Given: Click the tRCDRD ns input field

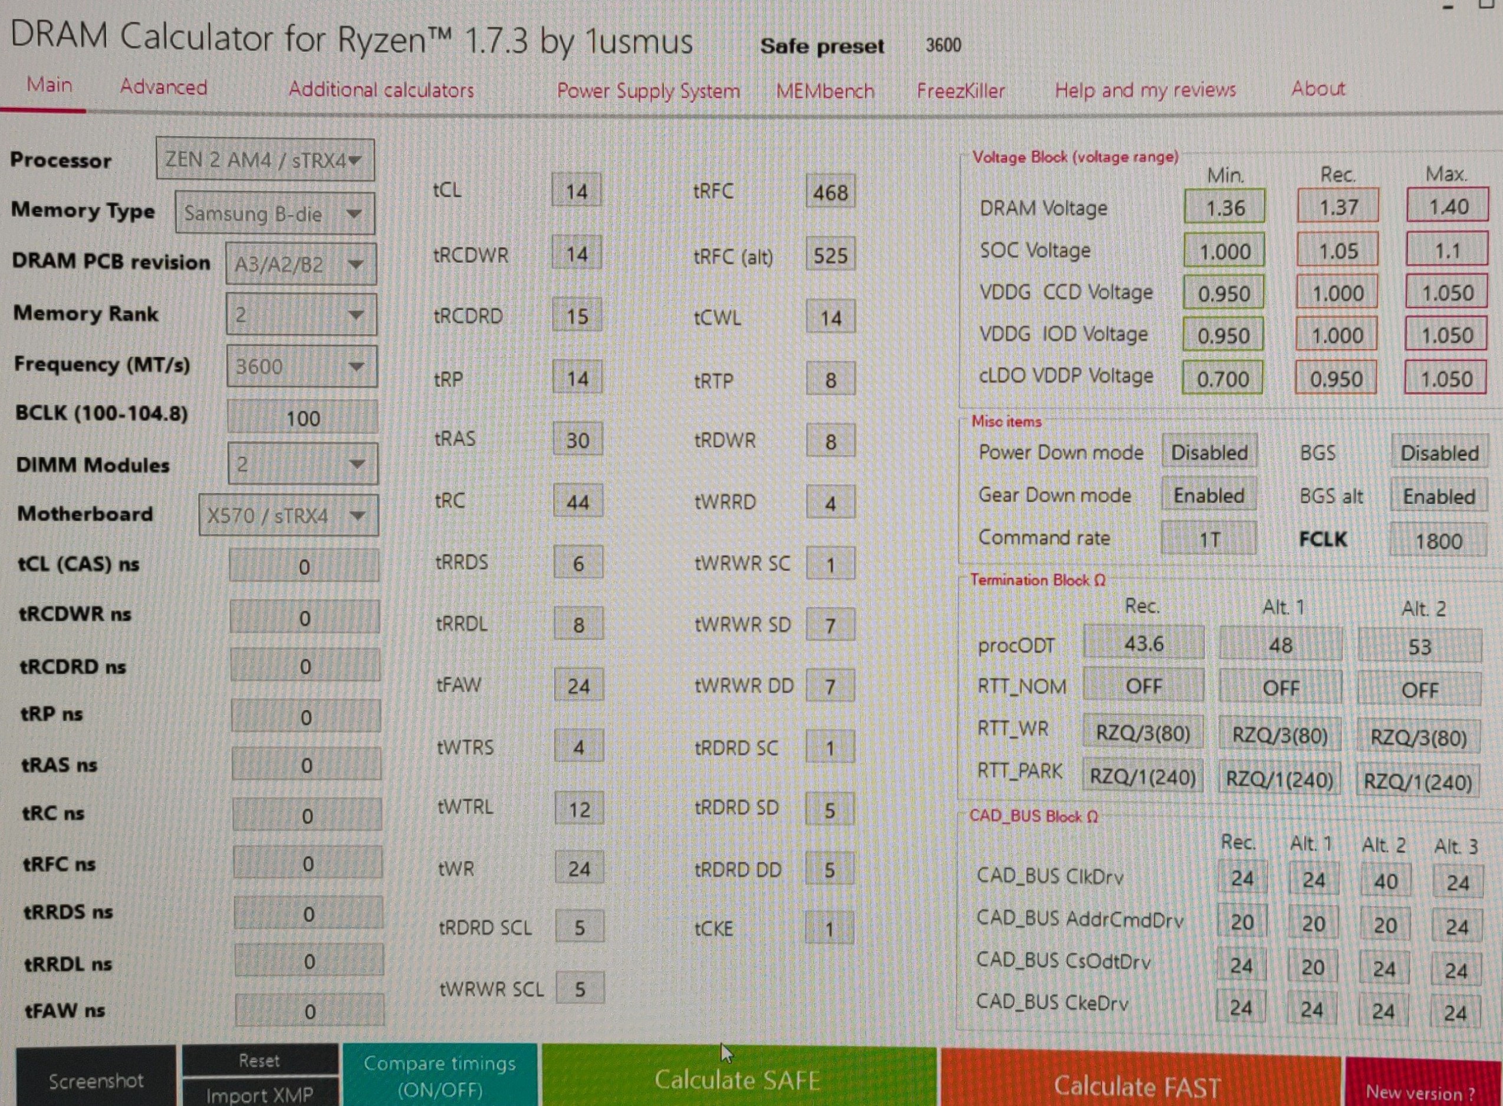Looking at the screenshot, I should [x=305, y=666].
